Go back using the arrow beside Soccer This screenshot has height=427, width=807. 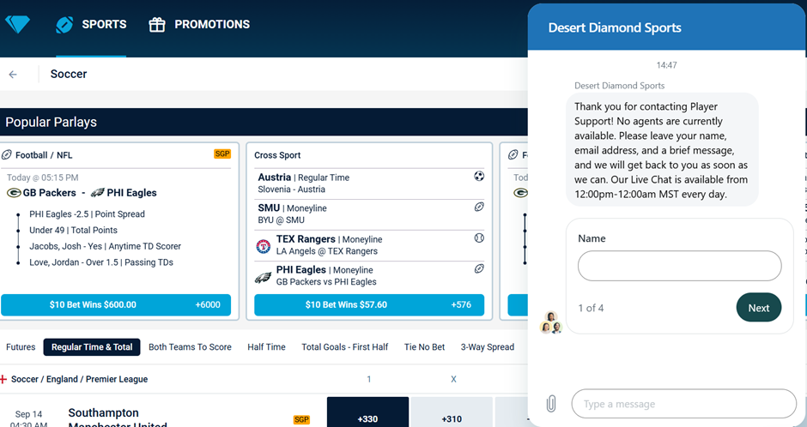coord(13,75)
